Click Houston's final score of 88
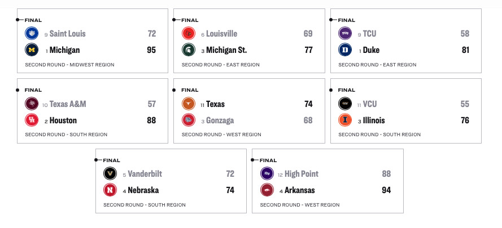 151,120
